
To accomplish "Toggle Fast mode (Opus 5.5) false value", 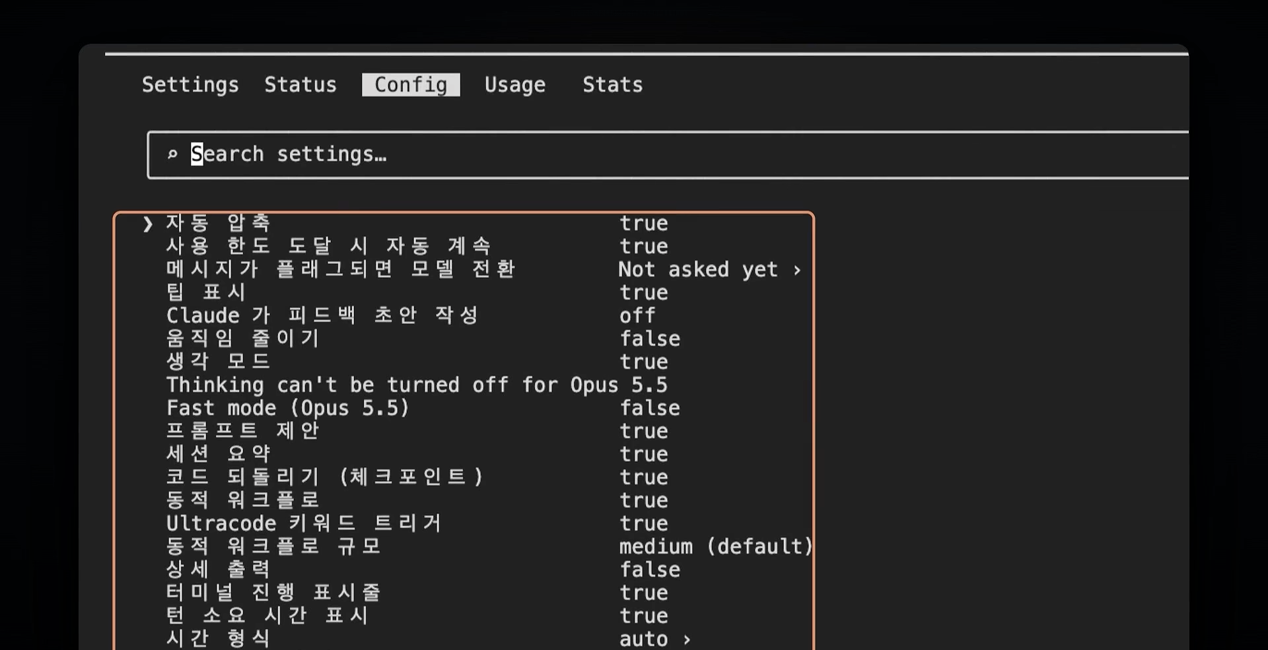I will [650, 408].
